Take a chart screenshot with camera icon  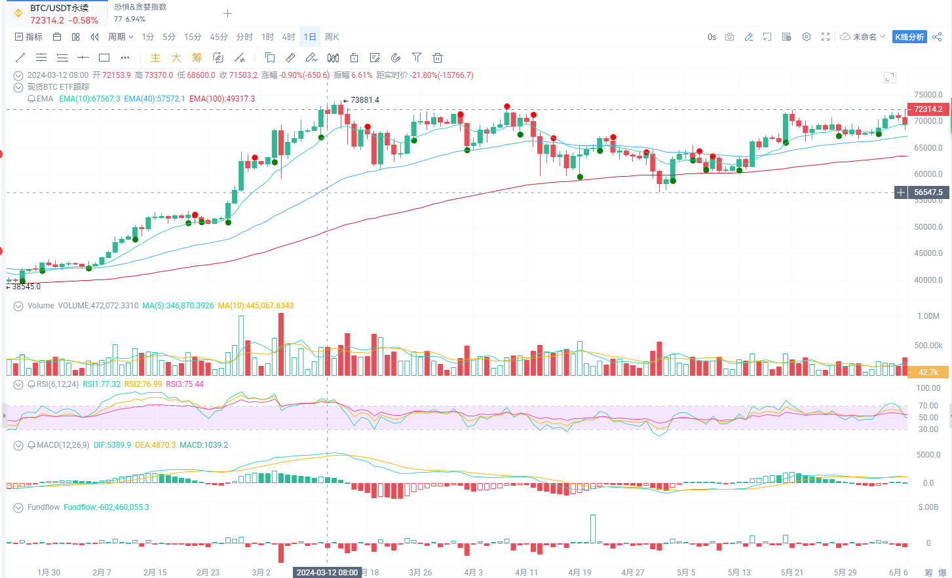coord(729,37)
